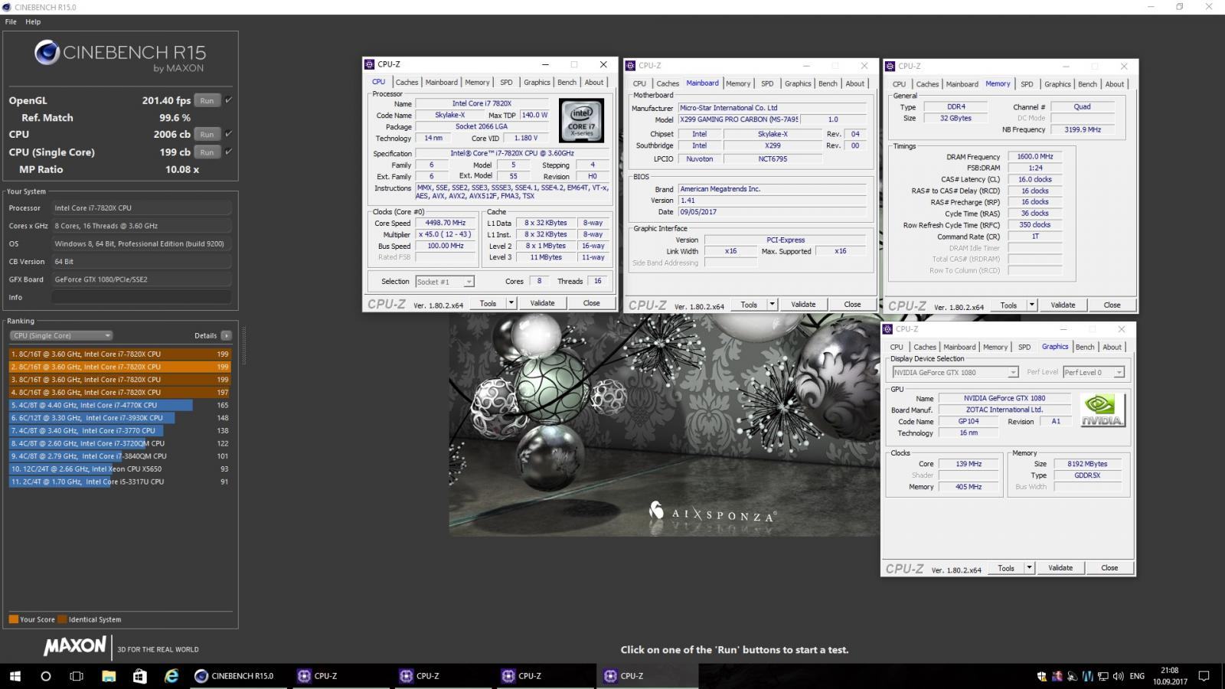Select ranking row Intel Core i7-4770K CPU
The image size is (1225, 689).
(120, 405)
